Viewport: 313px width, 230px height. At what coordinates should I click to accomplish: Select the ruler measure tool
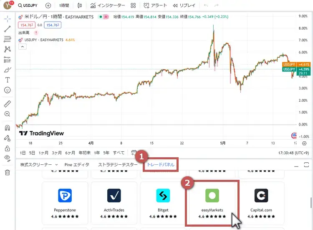click(8, 104)
